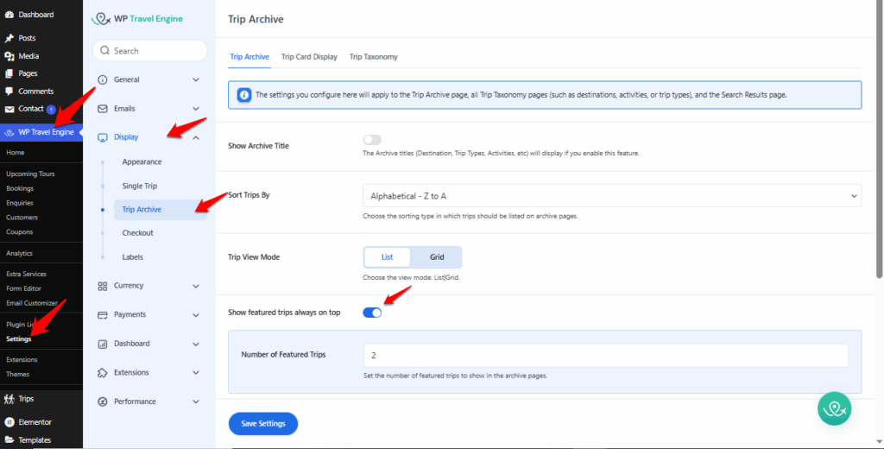Open the Sort Trips By dropdown

pos(611,196)
